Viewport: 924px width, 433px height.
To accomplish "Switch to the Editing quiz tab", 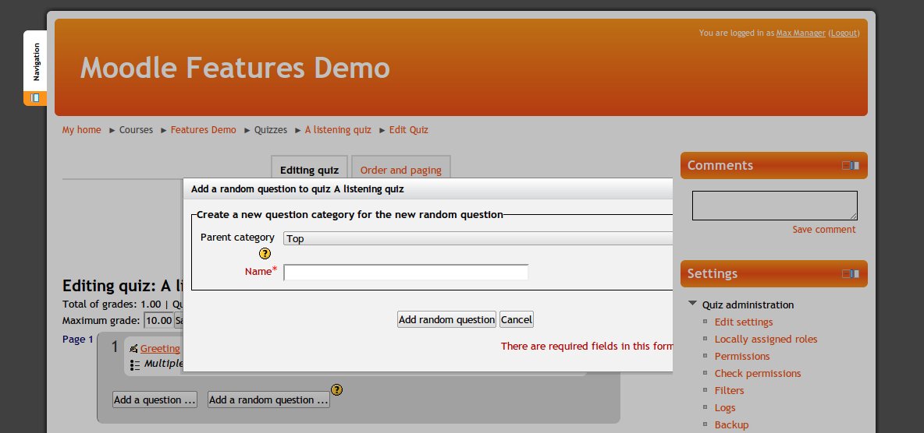I will click(309, 170).
